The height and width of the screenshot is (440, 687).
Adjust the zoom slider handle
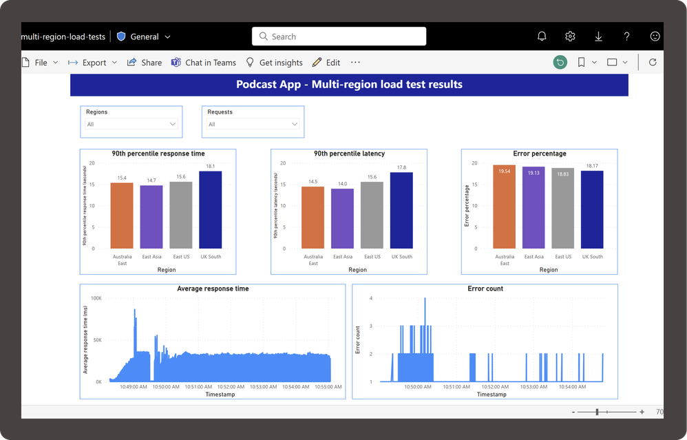point(597,412)
